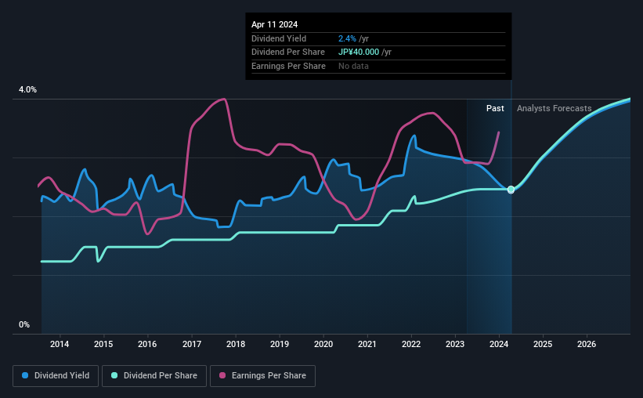Click the 2026 x-axis label
This screenshot has height=398, width=643.
click(x=587, y=344)
